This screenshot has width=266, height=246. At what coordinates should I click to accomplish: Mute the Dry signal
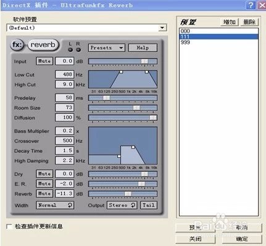[x=44, y=174]
